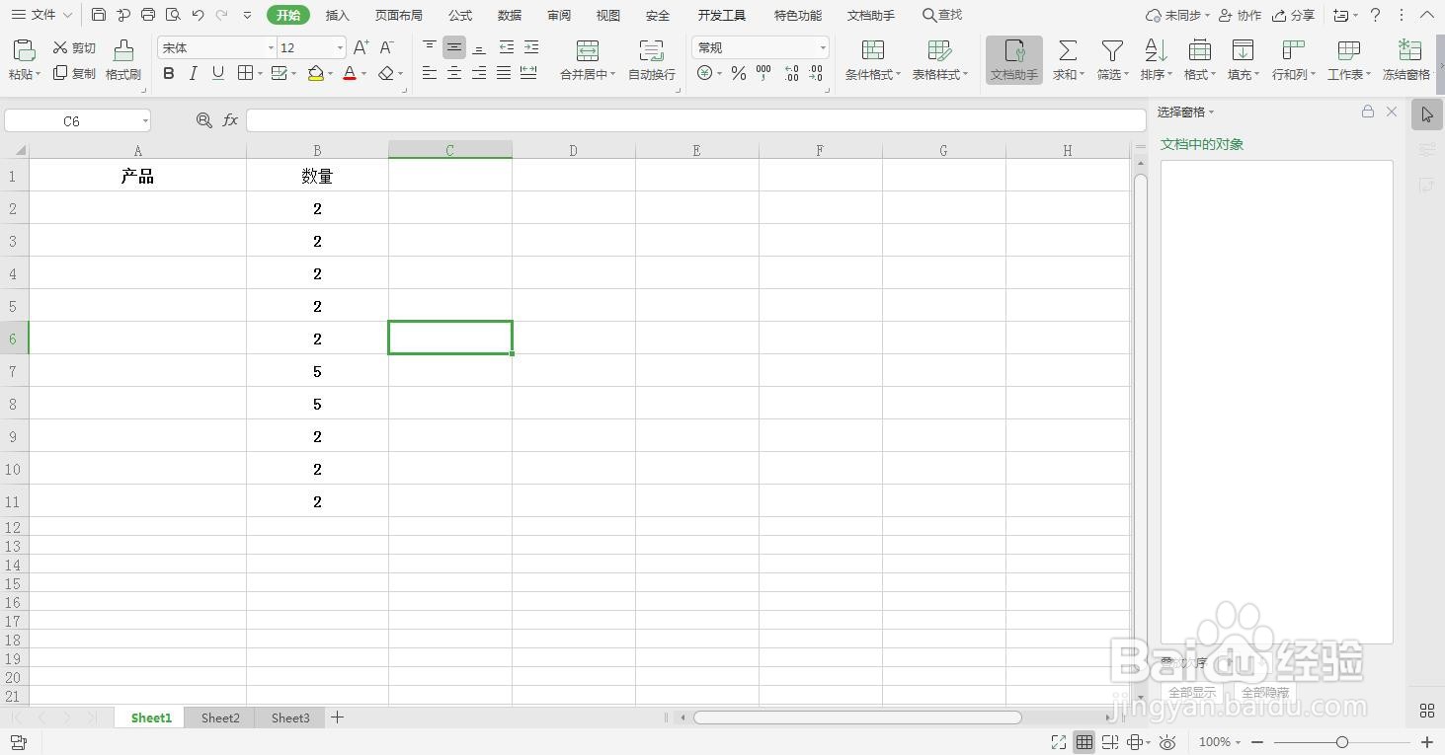This screenshot has height=755, width=1445.
Task: Click the Collaborate (协作) button
Action: click(1241, 15)
